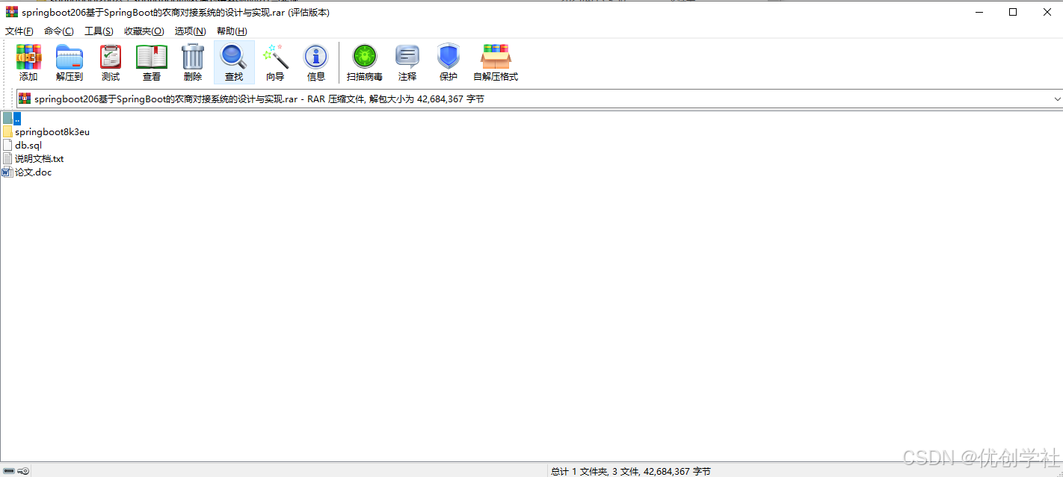Select the db.sql file icon

pyautogui.click(x=7, y=146)
